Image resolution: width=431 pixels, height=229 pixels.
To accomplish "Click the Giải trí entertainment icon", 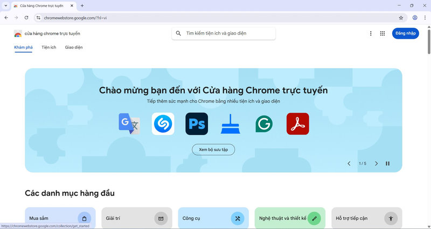I will 161,219.
